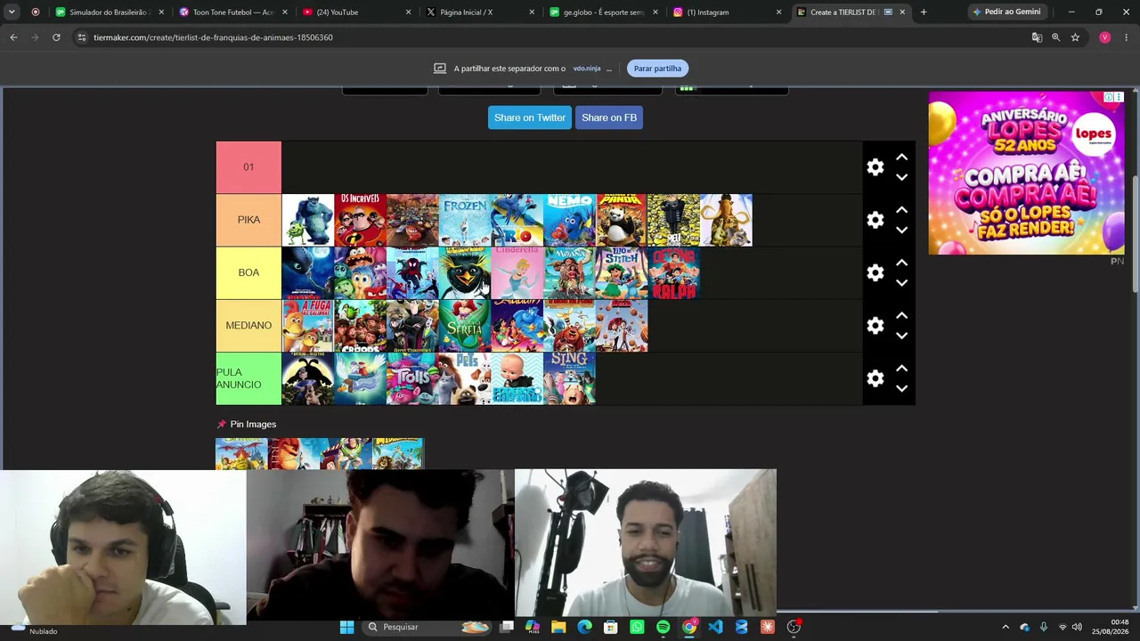Image resolution: width=1140 pixels, height=641 pixels.
Task: Select the PULA ANUNCIO tier label
Action: [x=248, y=378]
